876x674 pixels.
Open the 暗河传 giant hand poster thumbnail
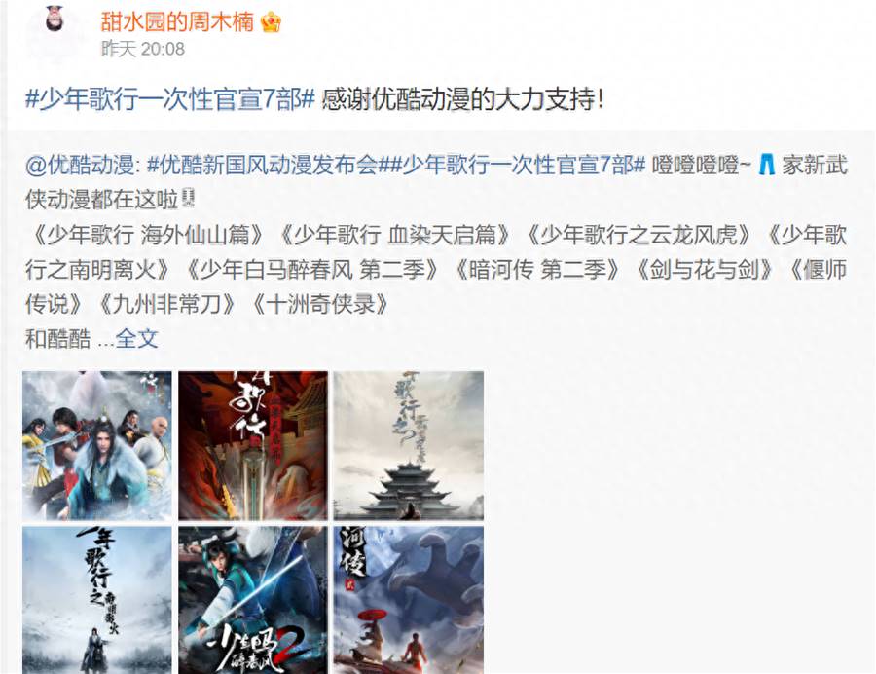coord(409,600)
